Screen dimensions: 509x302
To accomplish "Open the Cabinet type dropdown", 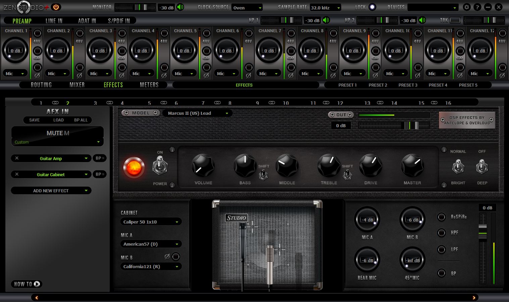I will click(151, 222).
